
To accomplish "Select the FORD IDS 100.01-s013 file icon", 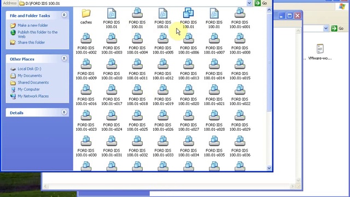I will (x=189, y=65).
